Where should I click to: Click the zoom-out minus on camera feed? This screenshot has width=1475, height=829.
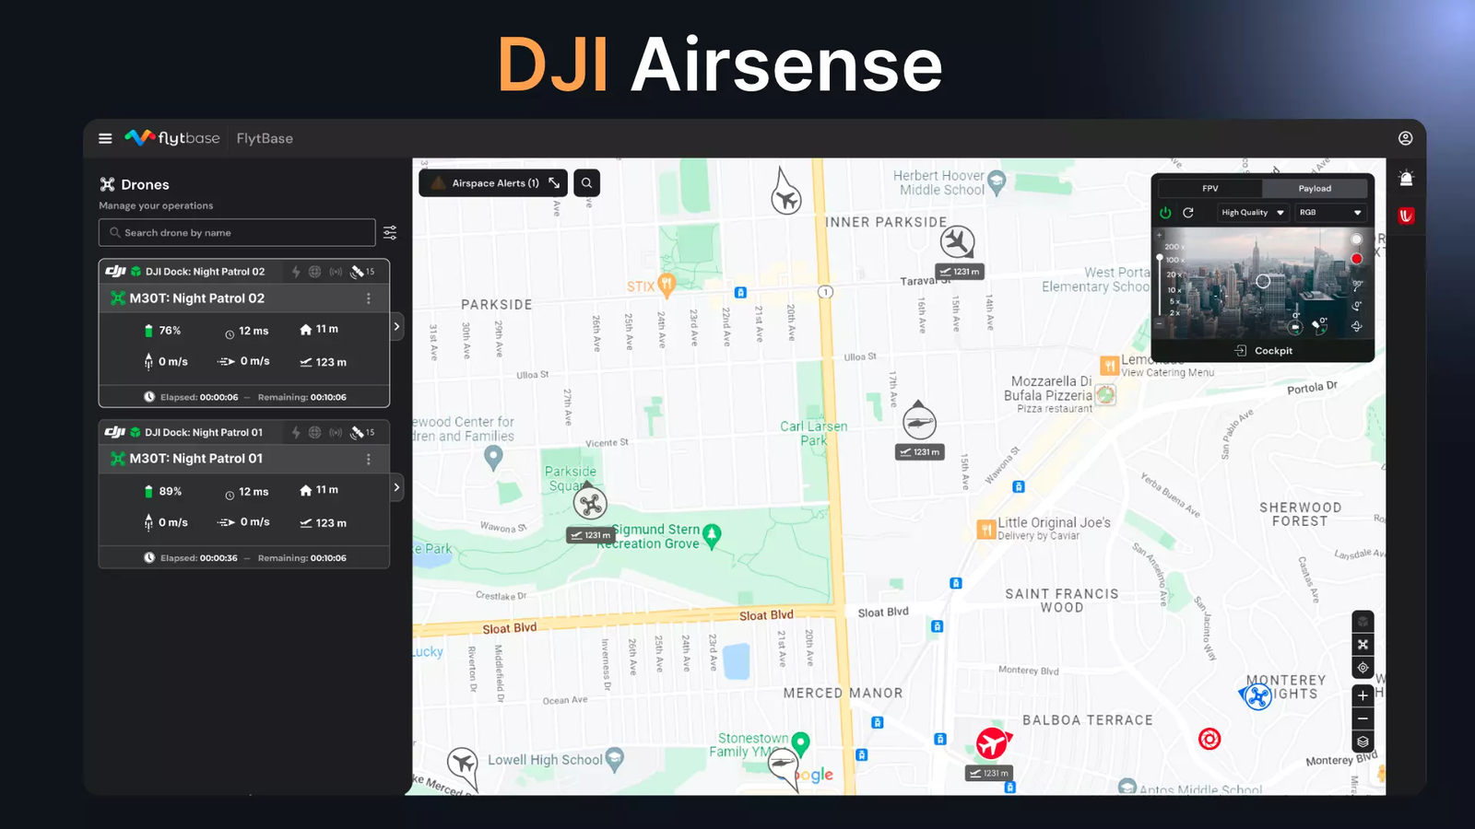pos(1160,322)
